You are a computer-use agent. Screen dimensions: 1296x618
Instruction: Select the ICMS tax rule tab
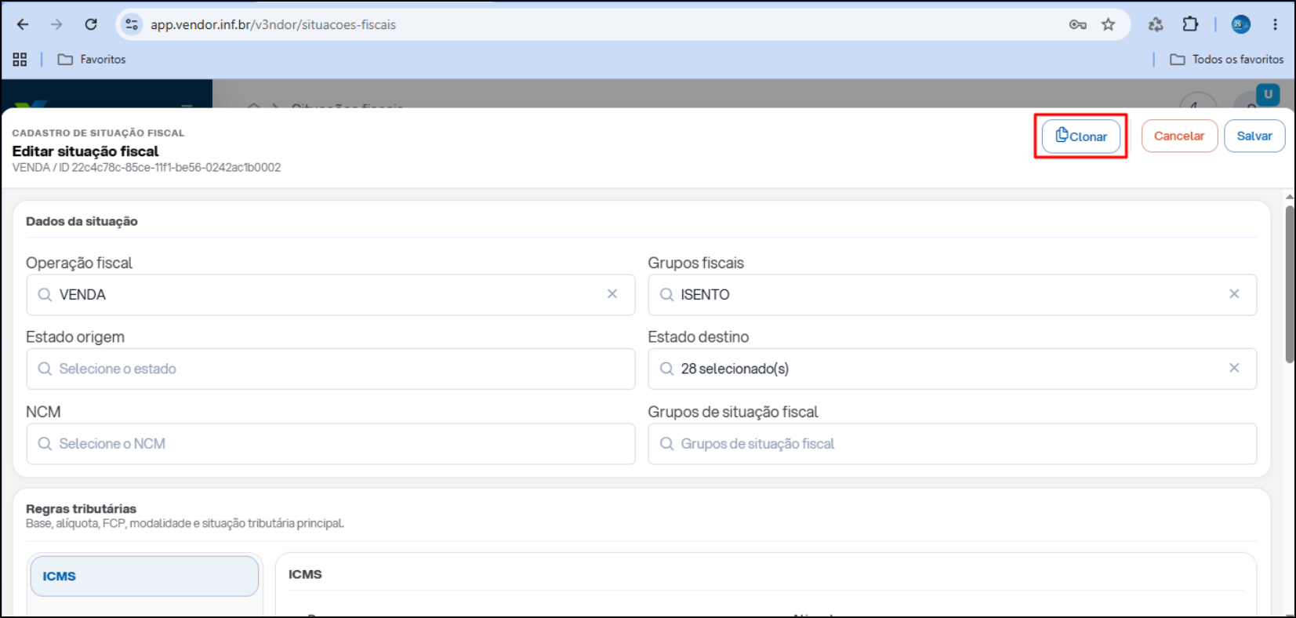144,576
